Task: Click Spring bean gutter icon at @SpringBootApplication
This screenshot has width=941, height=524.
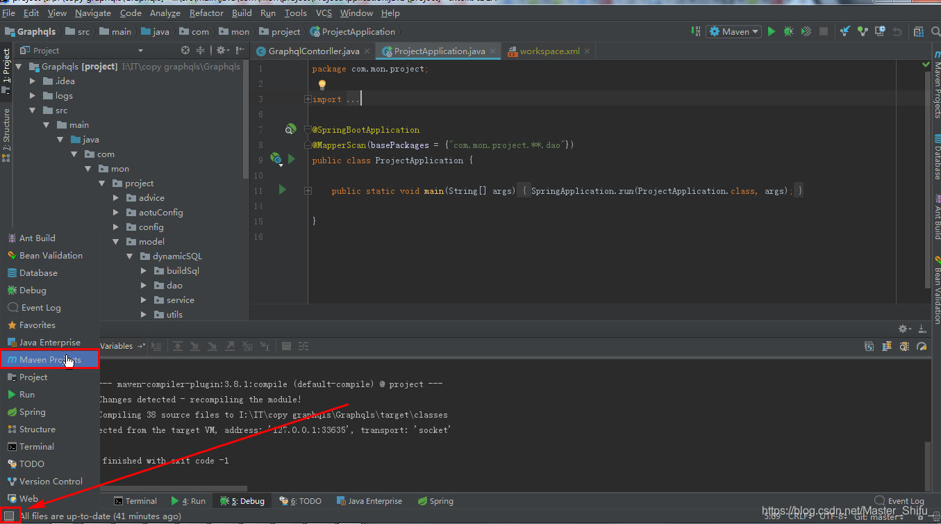Action: click(290, 129)
